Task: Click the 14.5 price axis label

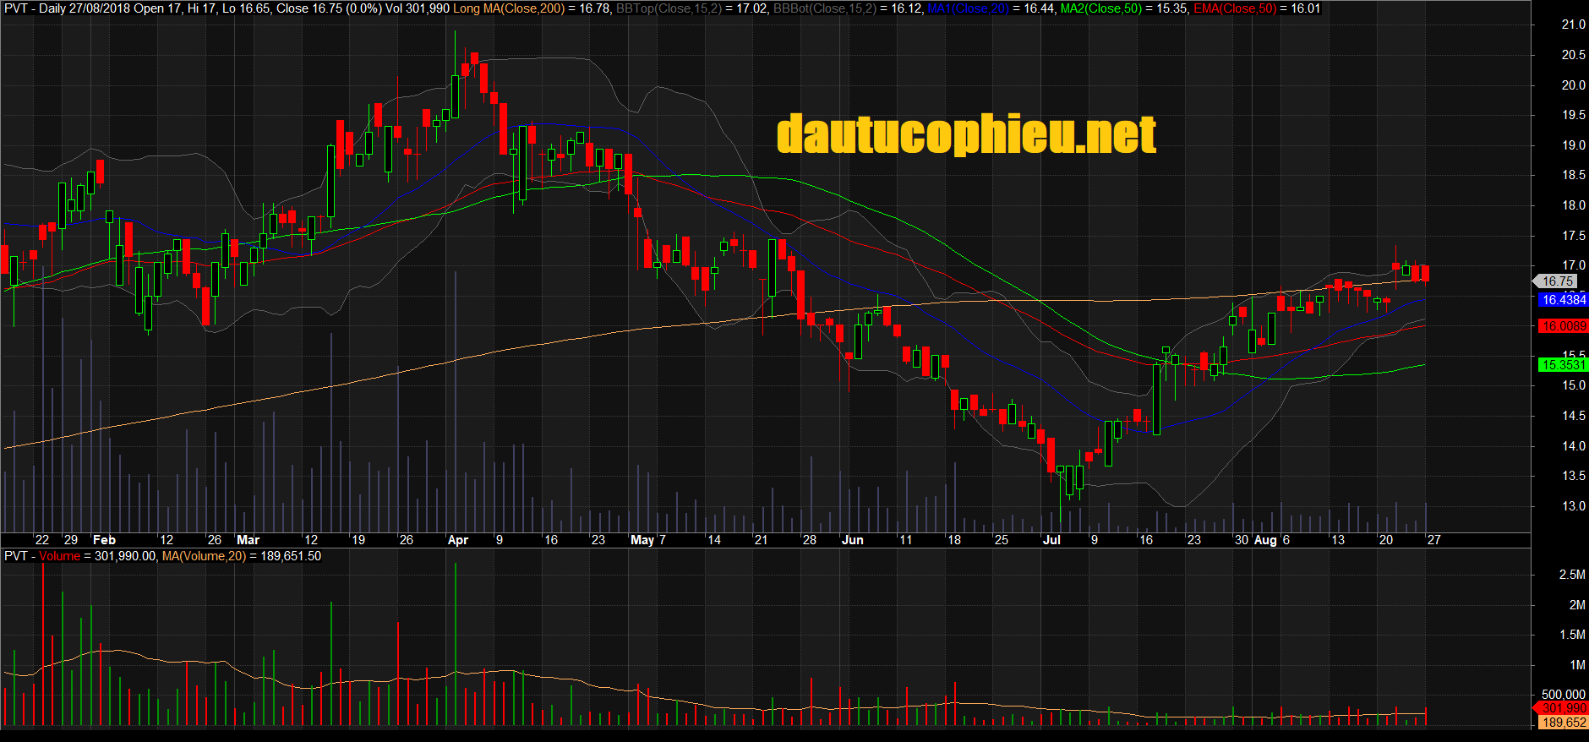Action: pyautogui.click(x=1573, y=416)
